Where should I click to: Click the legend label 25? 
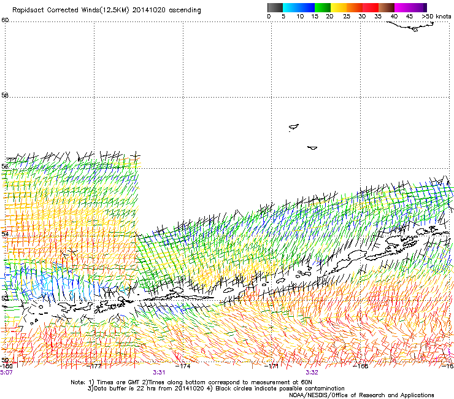tap(347, 17)
